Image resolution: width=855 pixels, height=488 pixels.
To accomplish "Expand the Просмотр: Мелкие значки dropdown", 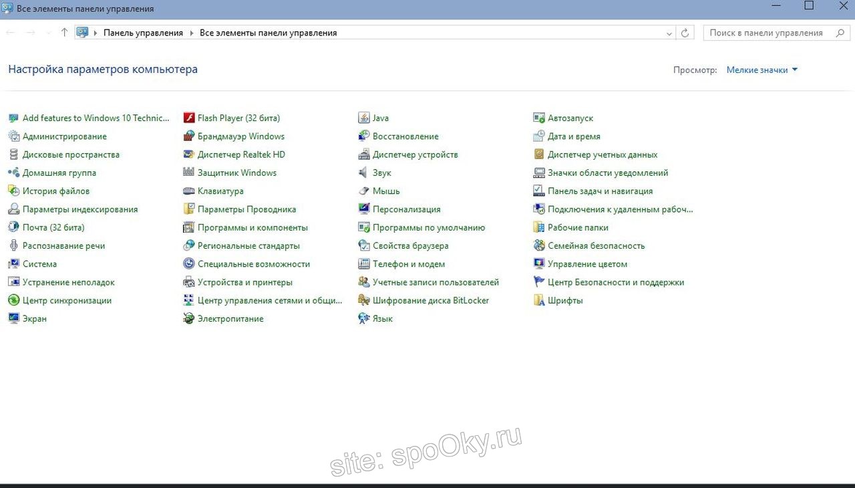I will point(762,70).
